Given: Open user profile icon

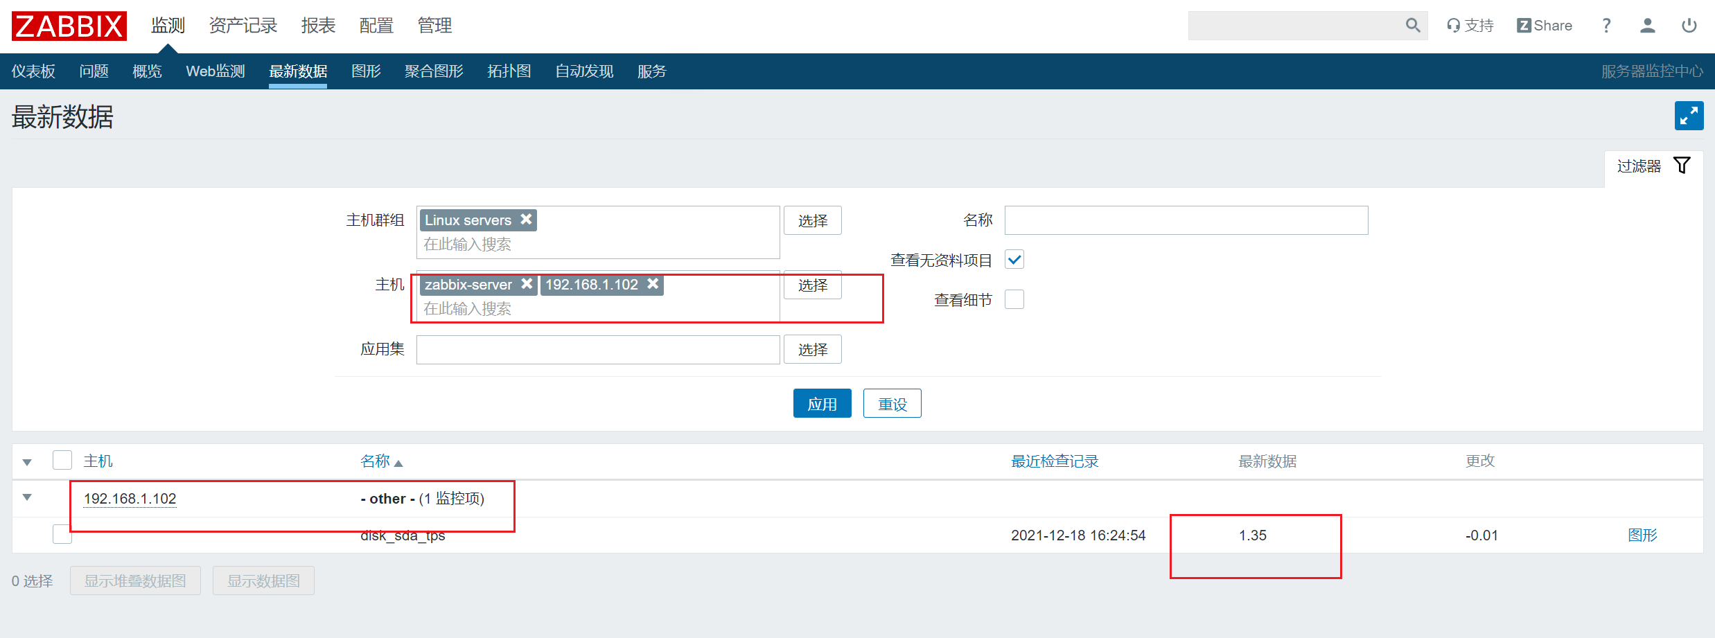Looking at the screenshot, I should [1648, 26].
